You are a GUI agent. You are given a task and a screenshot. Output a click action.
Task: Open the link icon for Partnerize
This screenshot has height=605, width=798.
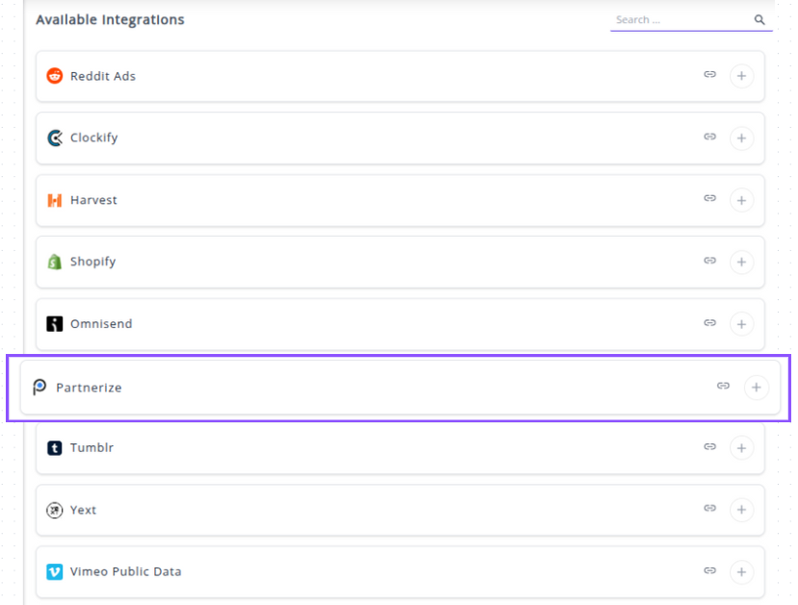click(723, 387)
